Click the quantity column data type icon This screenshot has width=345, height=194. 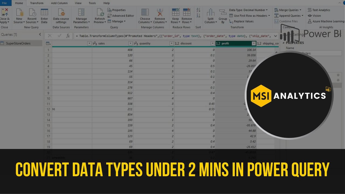coord(136,43)
